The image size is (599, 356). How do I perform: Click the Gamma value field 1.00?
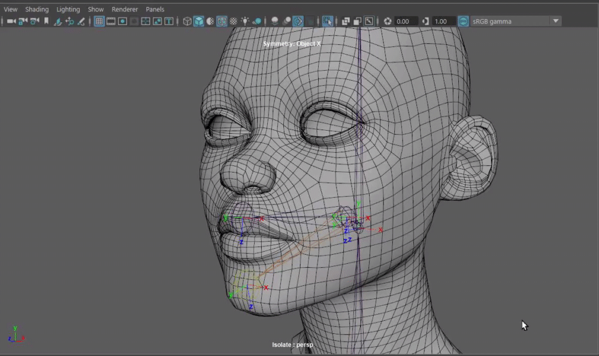click(444, 22)
